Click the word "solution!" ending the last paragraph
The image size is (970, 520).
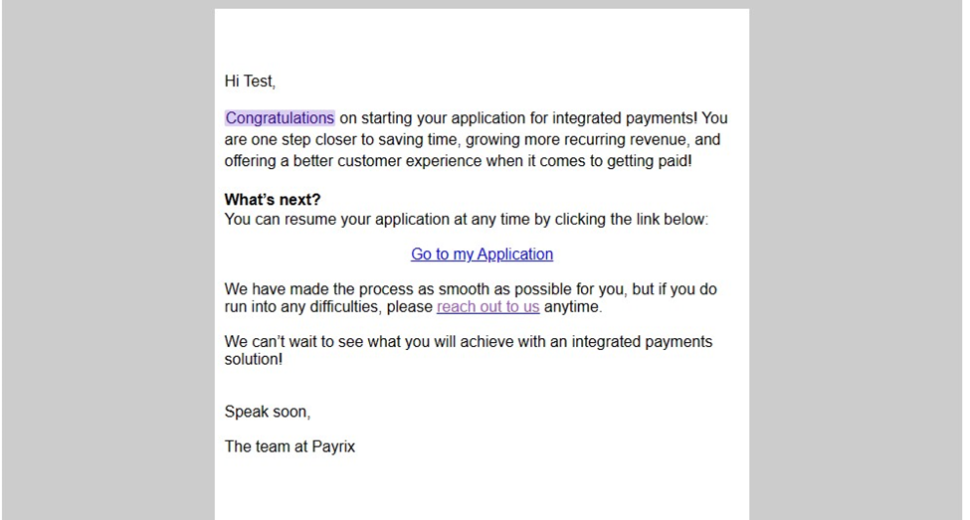[254, 359]
